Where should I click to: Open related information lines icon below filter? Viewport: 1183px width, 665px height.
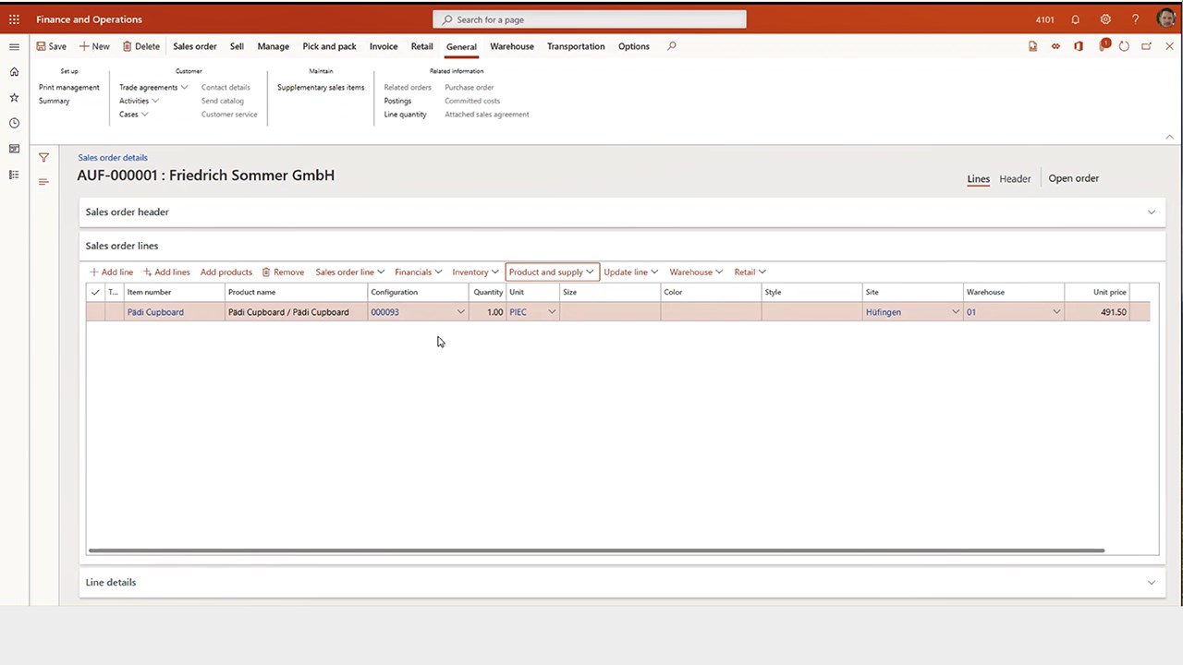click(x=43, y=182)
